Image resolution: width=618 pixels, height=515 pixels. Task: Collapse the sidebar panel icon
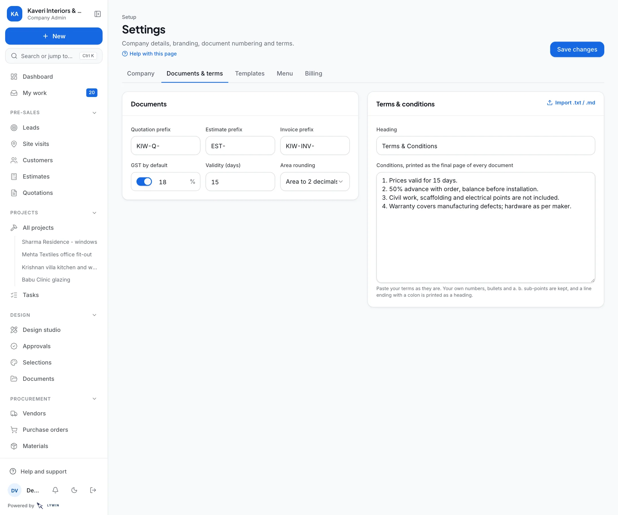coord(97,14)
